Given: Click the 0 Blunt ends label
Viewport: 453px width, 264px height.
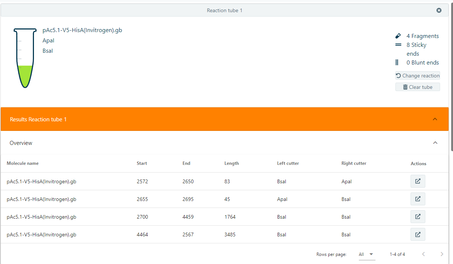Looking at the screenshot, I should (423, 63).
